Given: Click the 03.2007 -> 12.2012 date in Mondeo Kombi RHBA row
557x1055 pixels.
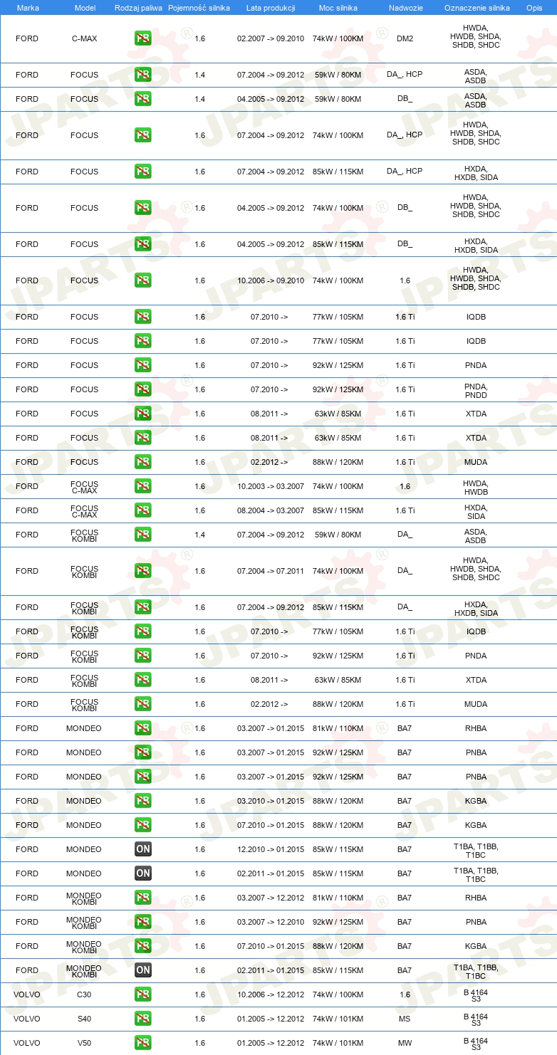Looking at the screenshot, I should coord(271,898).
